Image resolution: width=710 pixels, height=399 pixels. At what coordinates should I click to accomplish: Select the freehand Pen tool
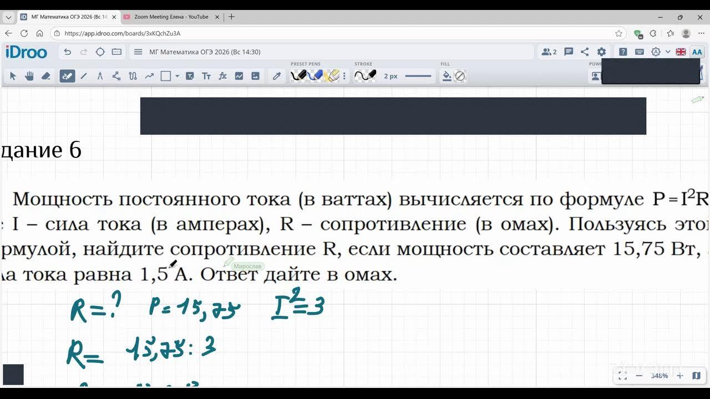coord(67,76)
